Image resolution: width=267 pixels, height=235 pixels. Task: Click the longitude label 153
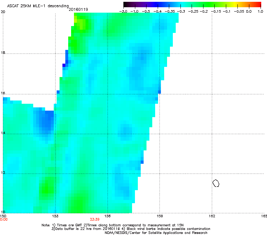click(55, 216)
